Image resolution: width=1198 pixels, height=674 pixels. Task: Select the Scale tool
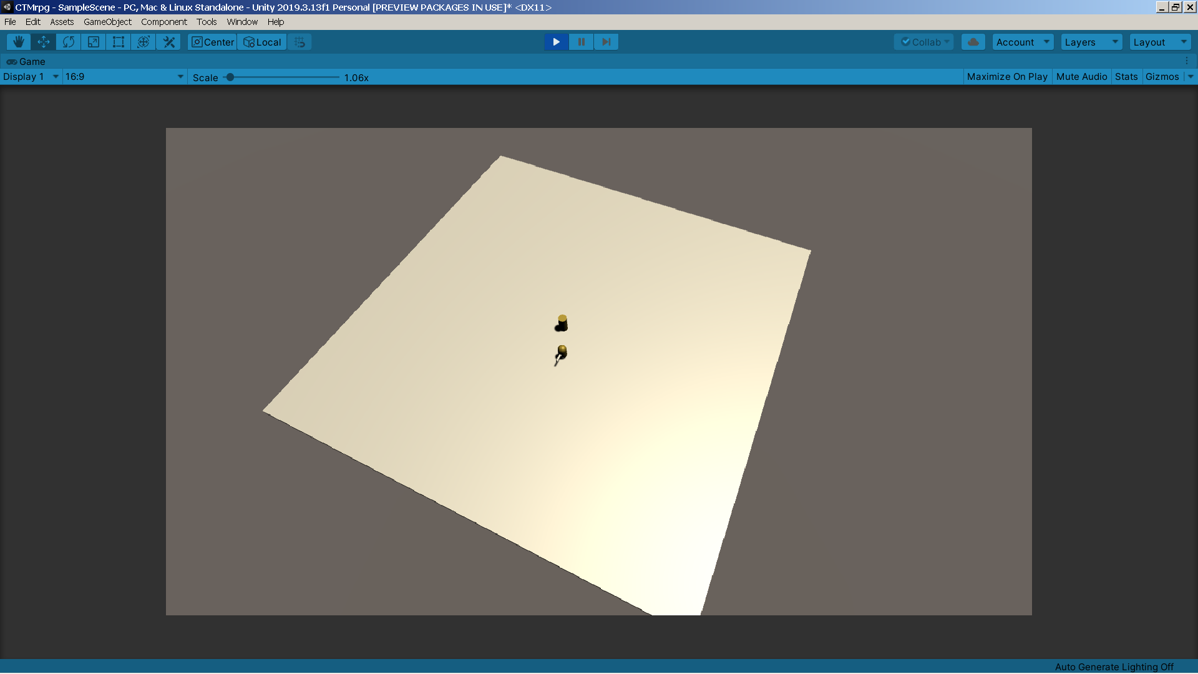94,42
